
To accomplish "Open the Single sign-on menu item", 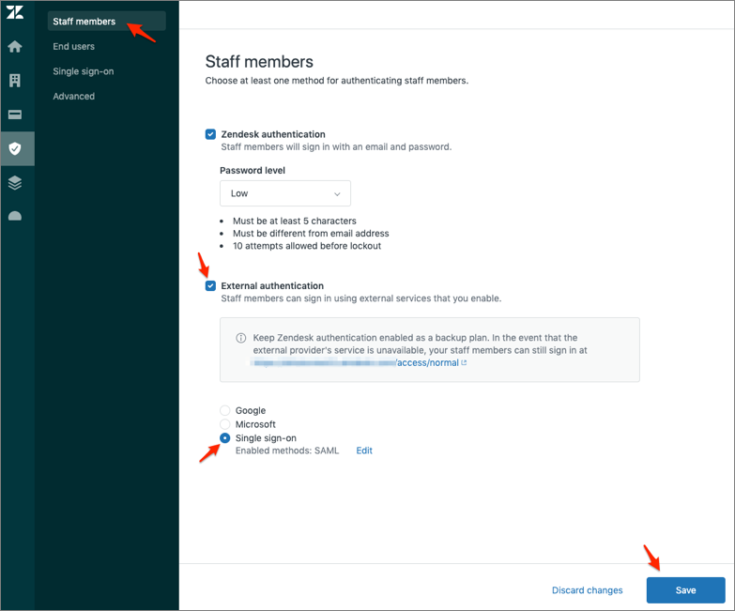I will [84, 71].
